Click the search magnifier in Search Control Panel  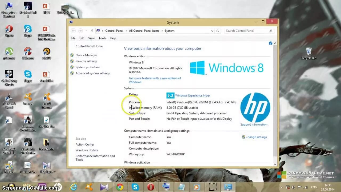click(x=271, y=31)
